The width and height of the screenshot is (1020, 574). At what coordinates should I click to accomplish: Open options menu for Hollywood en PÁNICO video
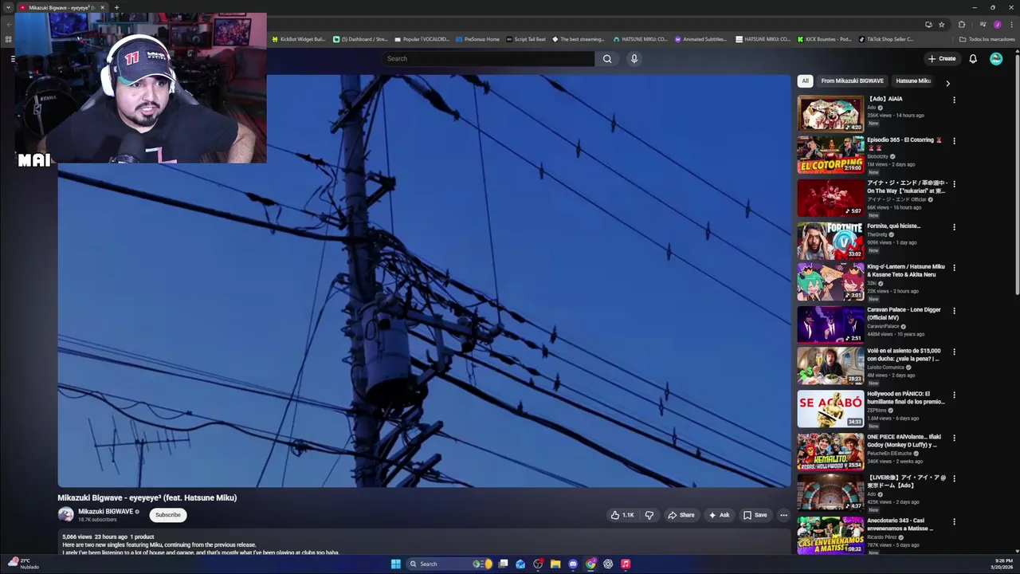(954, 395)
